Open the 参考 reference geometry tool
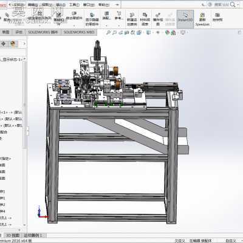 coord(119,15)
